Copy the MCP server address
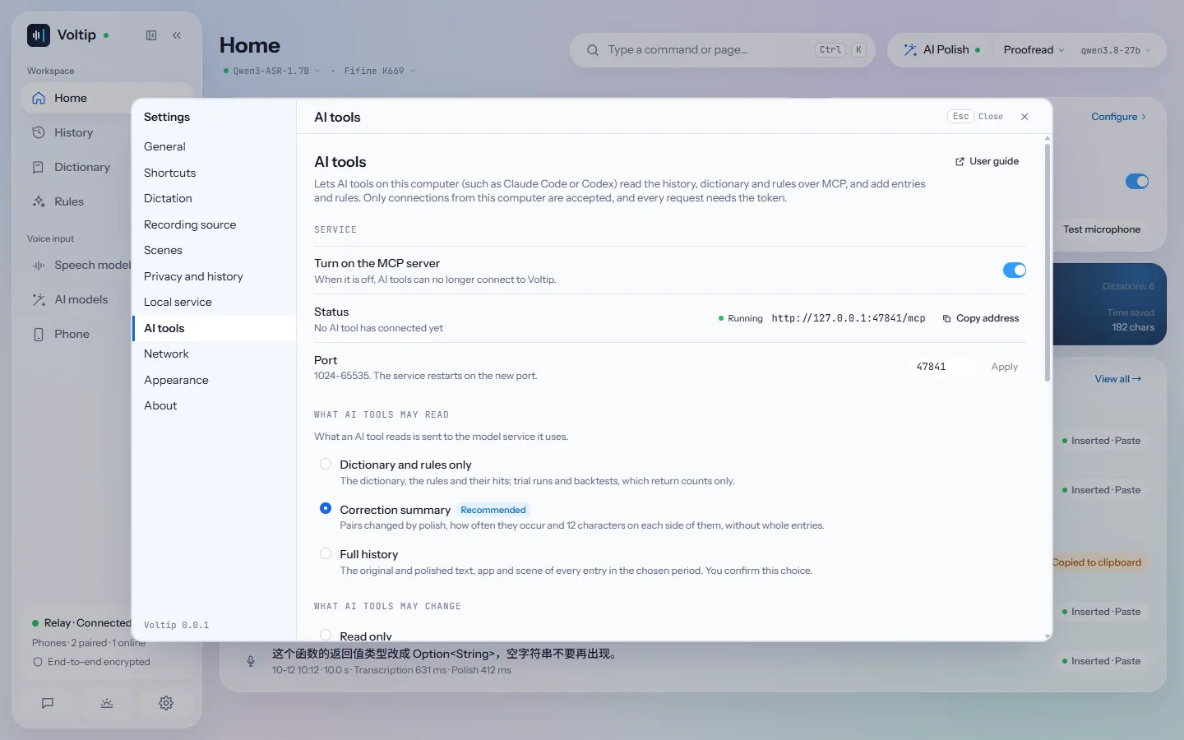 (980, 318)
